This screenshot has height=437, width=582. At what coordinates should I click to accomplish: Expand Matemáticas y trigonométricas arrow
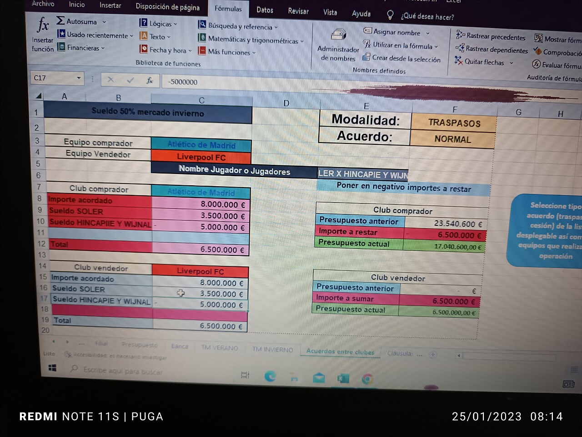click(x=302, y=41)
